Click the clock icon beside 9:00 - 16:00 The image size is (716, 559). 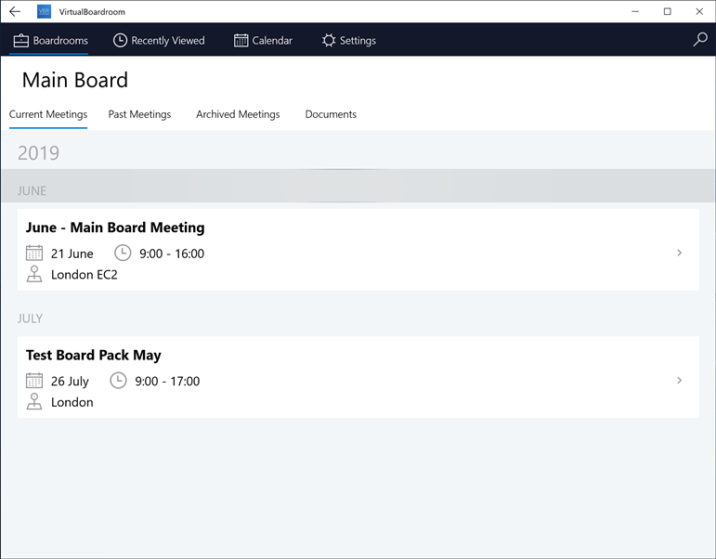(x=123, y=253)
